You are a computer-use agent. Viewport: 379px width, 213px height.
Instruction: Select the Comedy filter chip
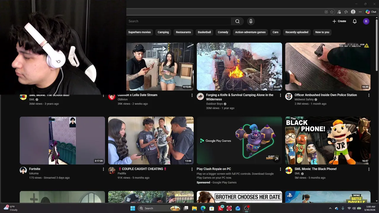(223, 32)
